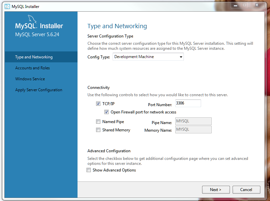Enable the Shared Memory option

point(98,130)
